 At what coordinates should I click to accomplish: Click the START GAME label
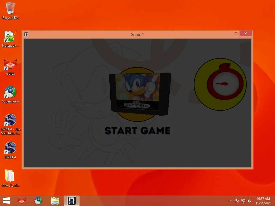point(137,131)
